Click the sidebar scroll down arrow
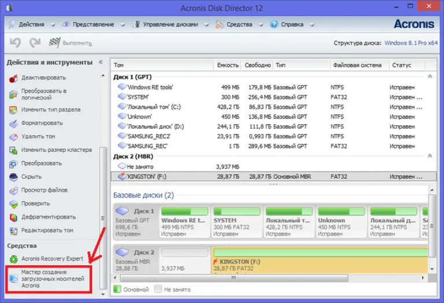 tap(103, 294)
